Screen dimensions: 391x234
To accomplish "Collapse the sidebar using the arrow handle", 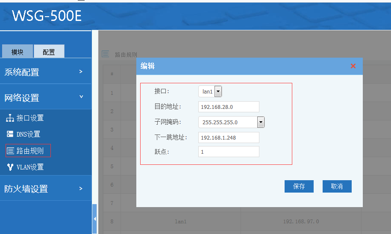I will click(94, 219).
